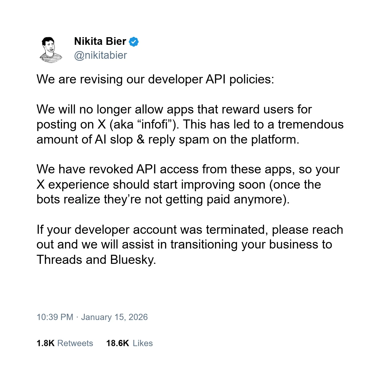Image resolution: width=383 pixels, height=383 pixels.
Task: Click the quoted word "infofi"
Action: click(x=154, y=125)
